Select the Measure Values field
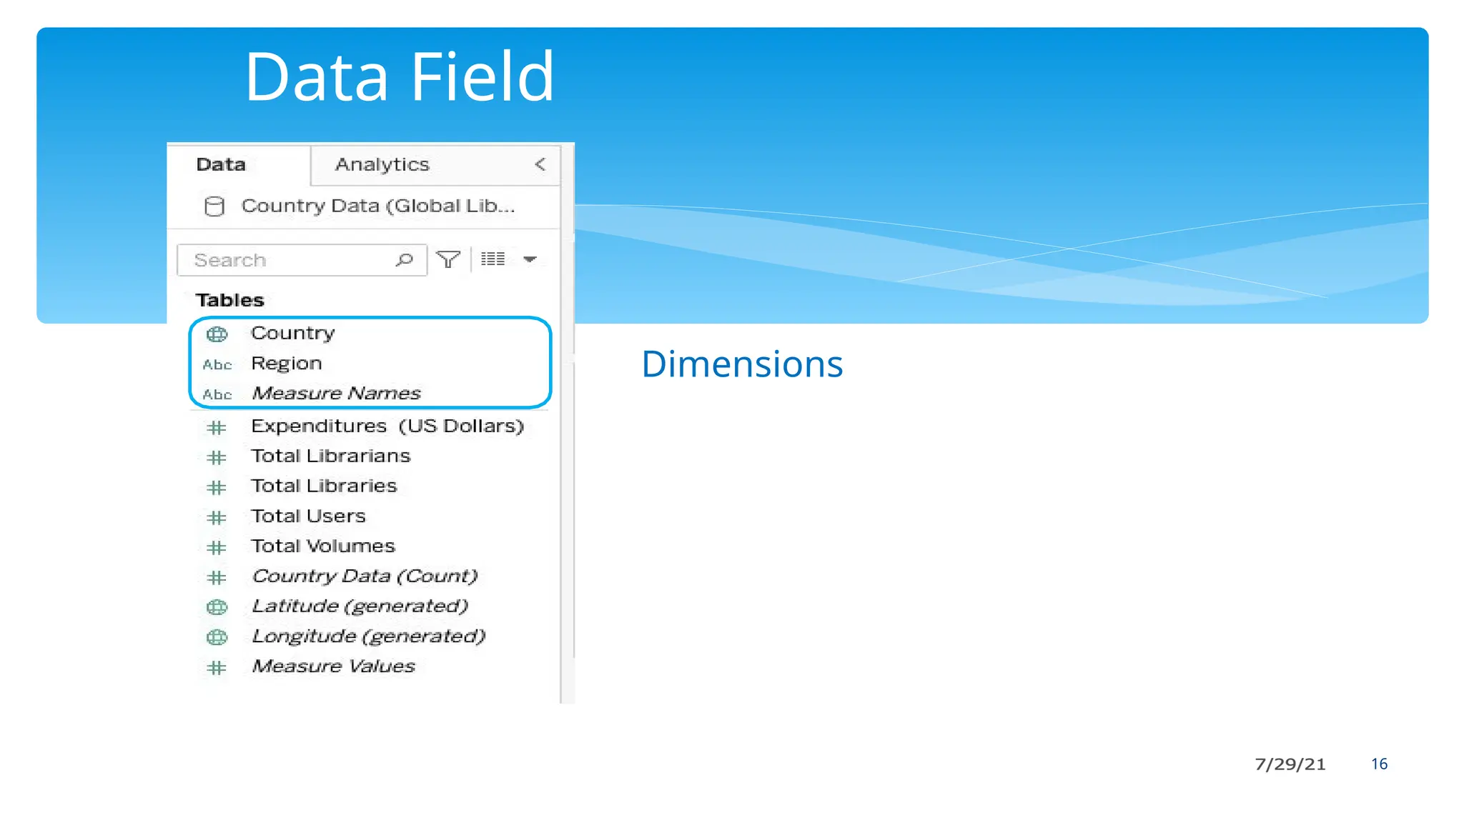 (x=333, y=666)
